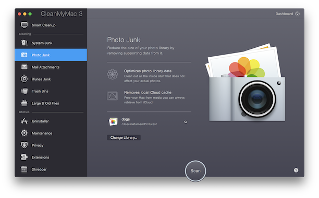Select System Junk in sidebar
This screenshot has width=319, height=198.
tap(51, 43)
